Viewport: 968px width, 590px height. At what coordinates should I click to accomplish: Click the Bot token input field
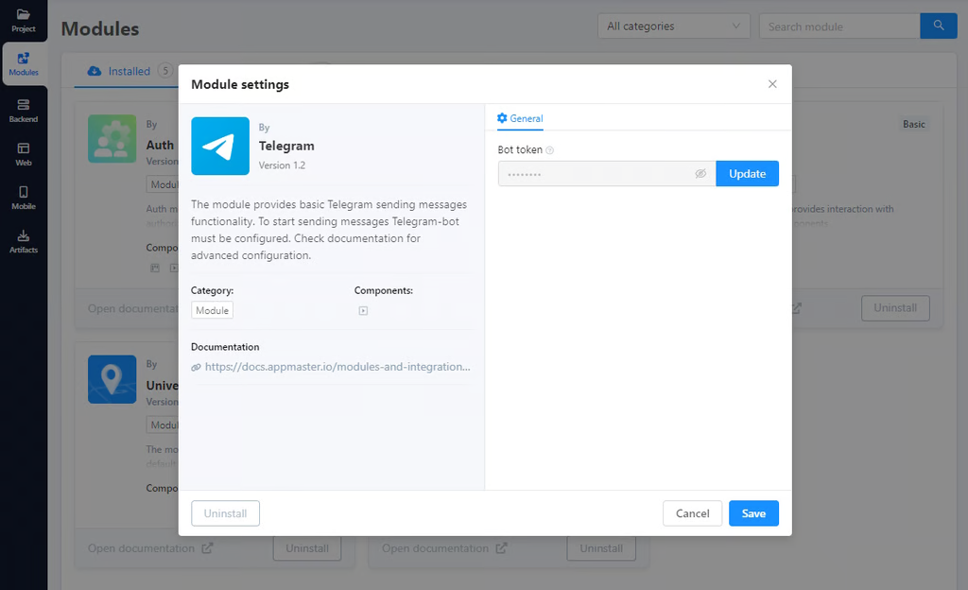click(596, 174)
